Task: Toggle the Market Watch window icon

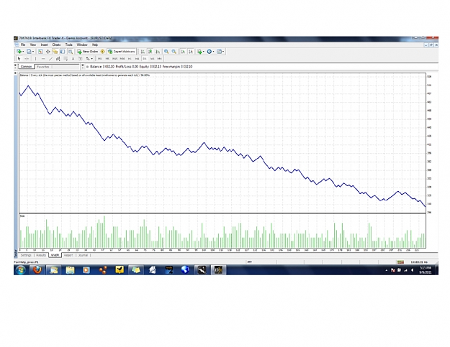Action: click(40, 52)
